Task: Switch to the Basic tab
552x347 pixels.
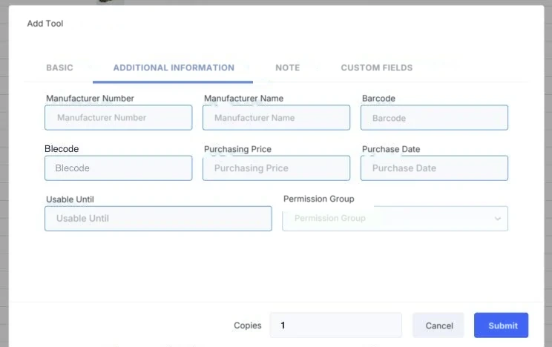Action: coord(59,67)
